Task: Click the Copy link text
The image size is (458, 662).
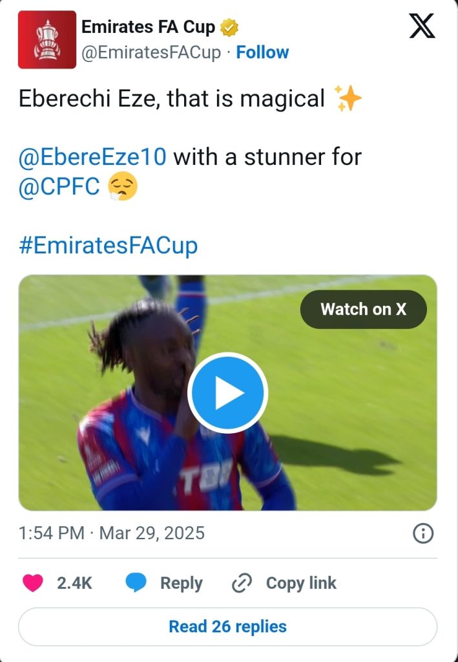Action: (301, 583)
